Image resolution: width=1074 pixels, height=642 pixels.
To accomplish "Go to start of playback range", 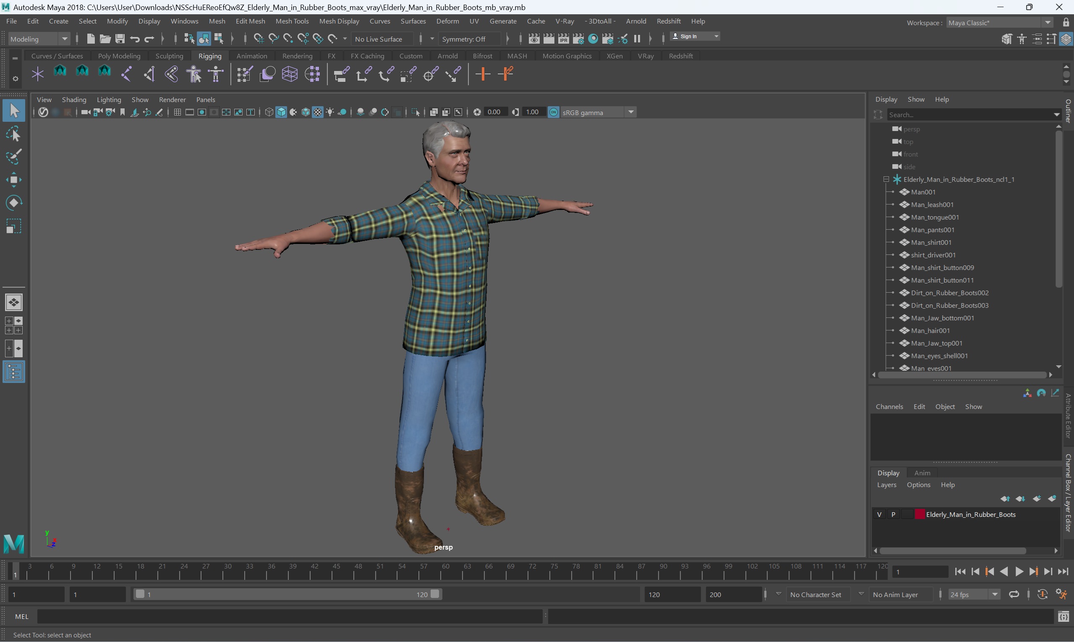I will point(960,571).
